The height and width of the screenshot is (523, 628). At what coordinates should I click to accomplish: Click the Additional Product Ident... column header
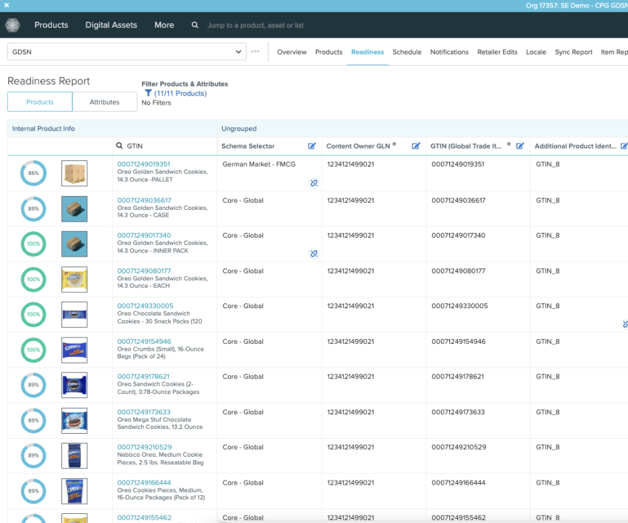click(575, 146)
